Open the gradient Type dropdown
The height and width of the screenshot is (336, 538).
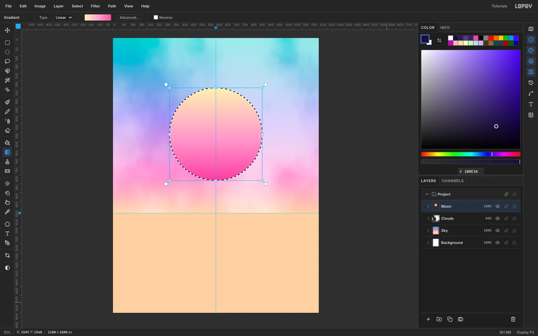63,17
